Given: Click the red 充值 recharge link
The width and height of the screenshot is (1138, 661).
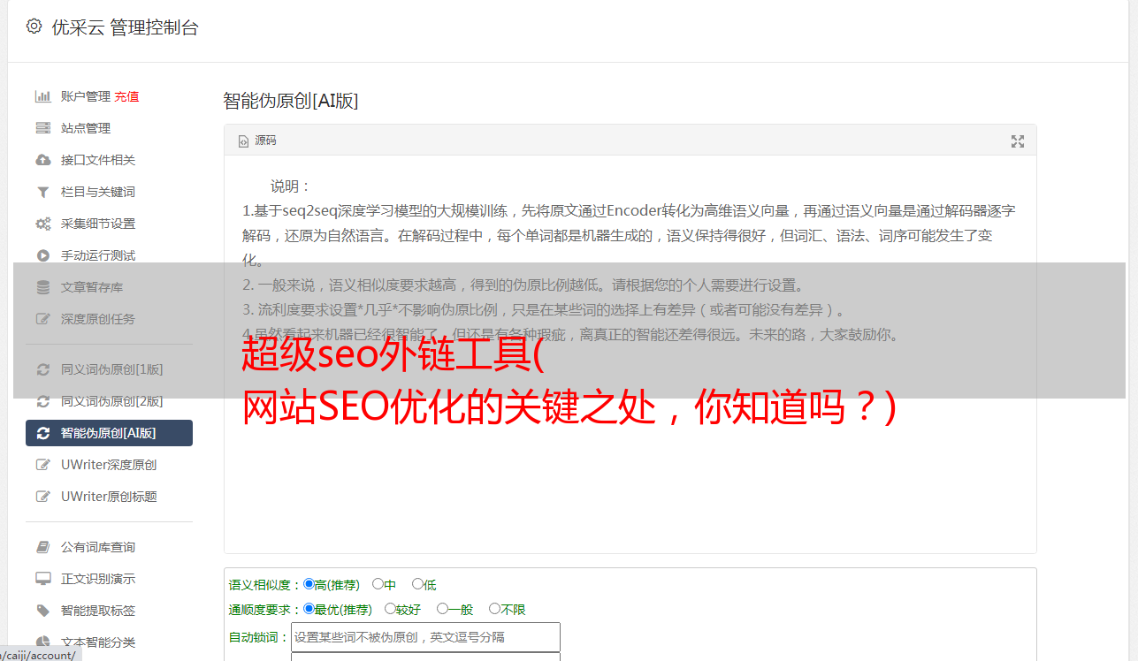Looking at the screenshot, I should [126, 96].
